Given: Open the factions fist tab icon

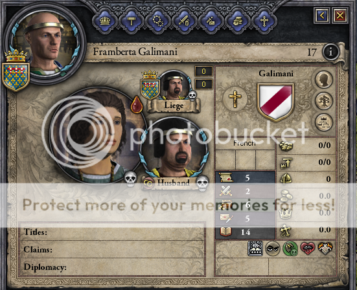Looking at the screenshot, I should pyautogui.click(x=238, y=21).
